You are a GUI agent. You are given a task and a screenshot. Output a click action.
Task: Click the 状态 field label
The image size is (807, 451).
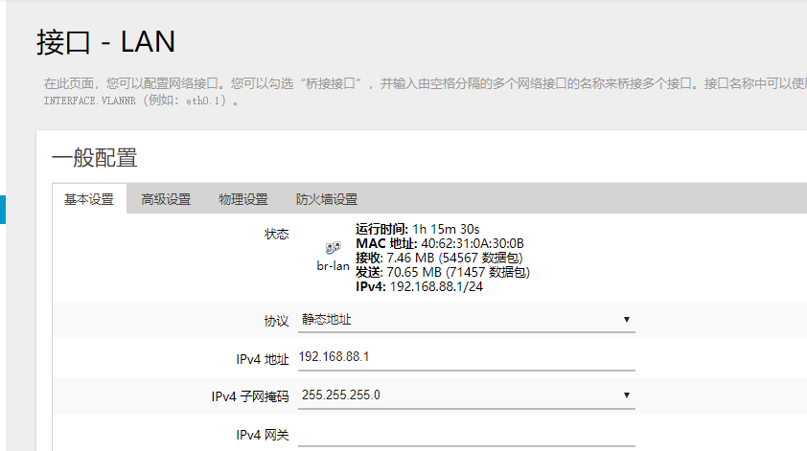(276, 234)
